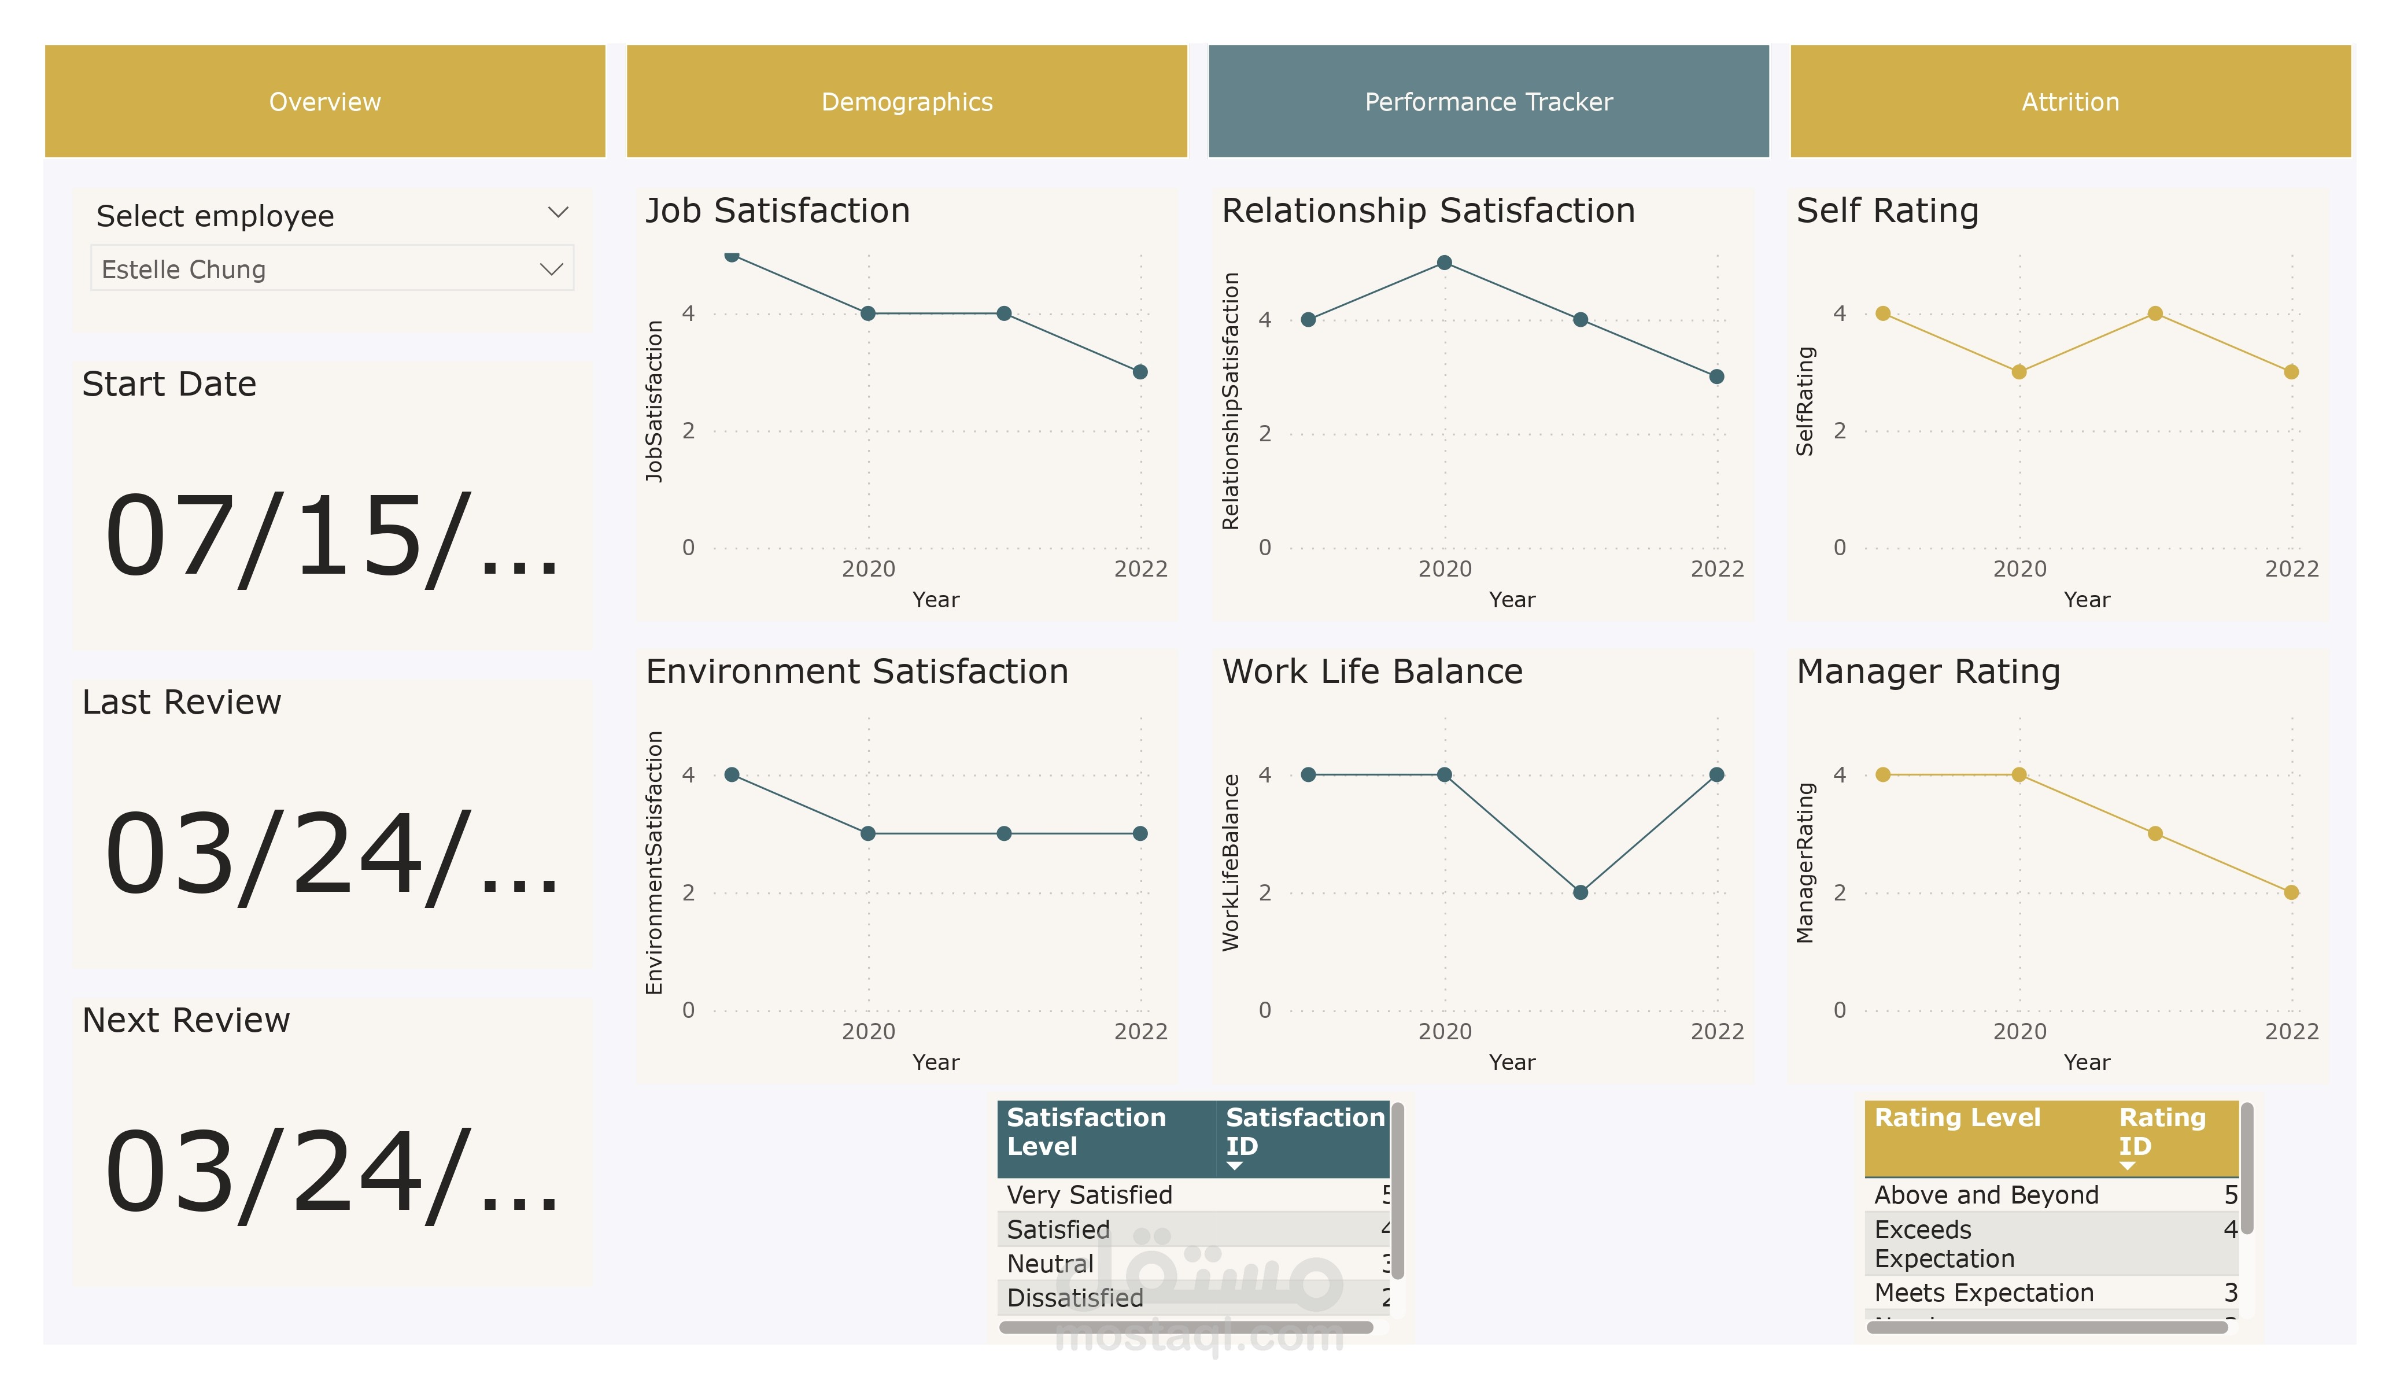Click the satisfaction table vertical scrollbar
This screenshot has height=1388, width=2400.
[x=1397, y=1191]
